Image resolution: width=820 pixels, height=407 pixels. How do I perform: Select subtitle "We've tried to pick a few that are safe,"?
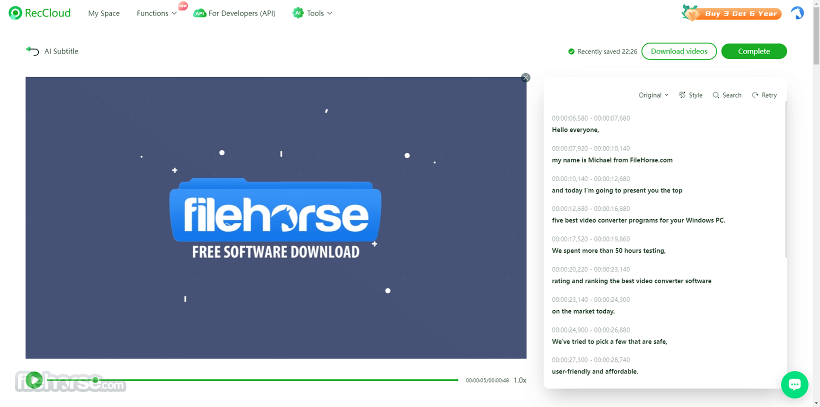(609, 341)
